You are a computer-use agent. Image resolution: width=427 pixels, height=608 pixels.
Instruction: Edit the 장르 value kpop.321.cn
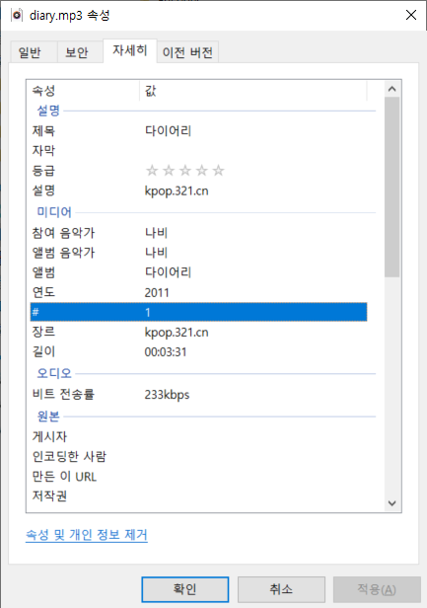177,333
